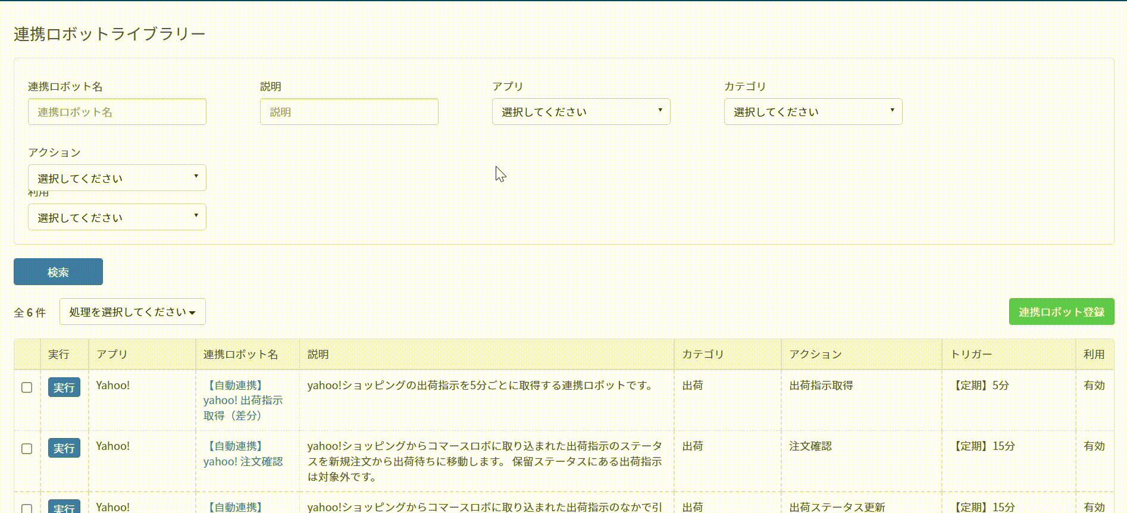Click the 説明 search input field

349,112
